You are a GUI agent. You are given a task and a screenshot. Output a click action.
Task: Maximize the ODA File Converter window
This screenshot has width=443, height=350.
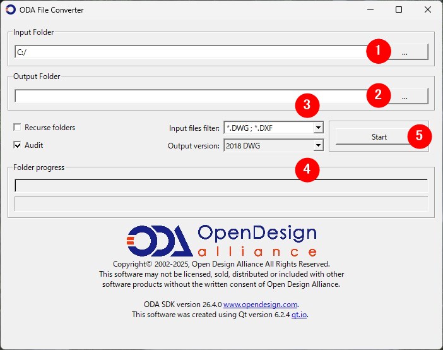[x=399, y=9]
